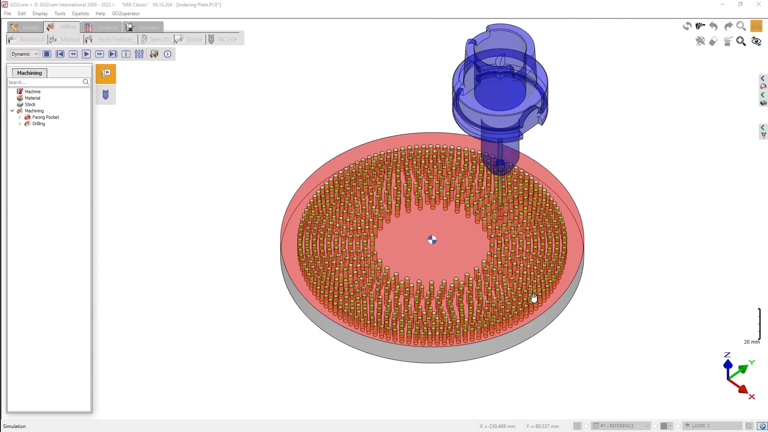
Task: Select the eraser tool
Action: [x=713, y=41]
